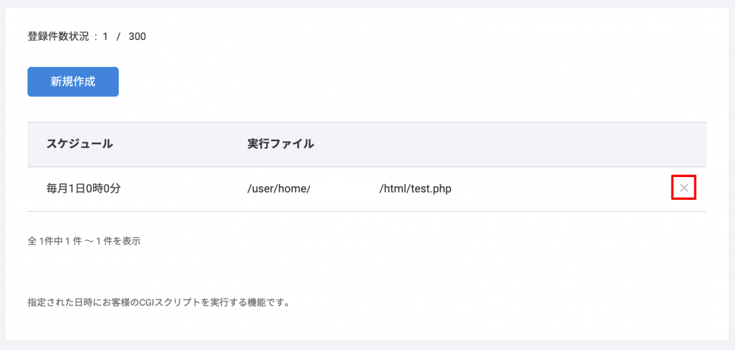Click the blank gap between /user/home/ and /html/test.php

pos(344,188)
